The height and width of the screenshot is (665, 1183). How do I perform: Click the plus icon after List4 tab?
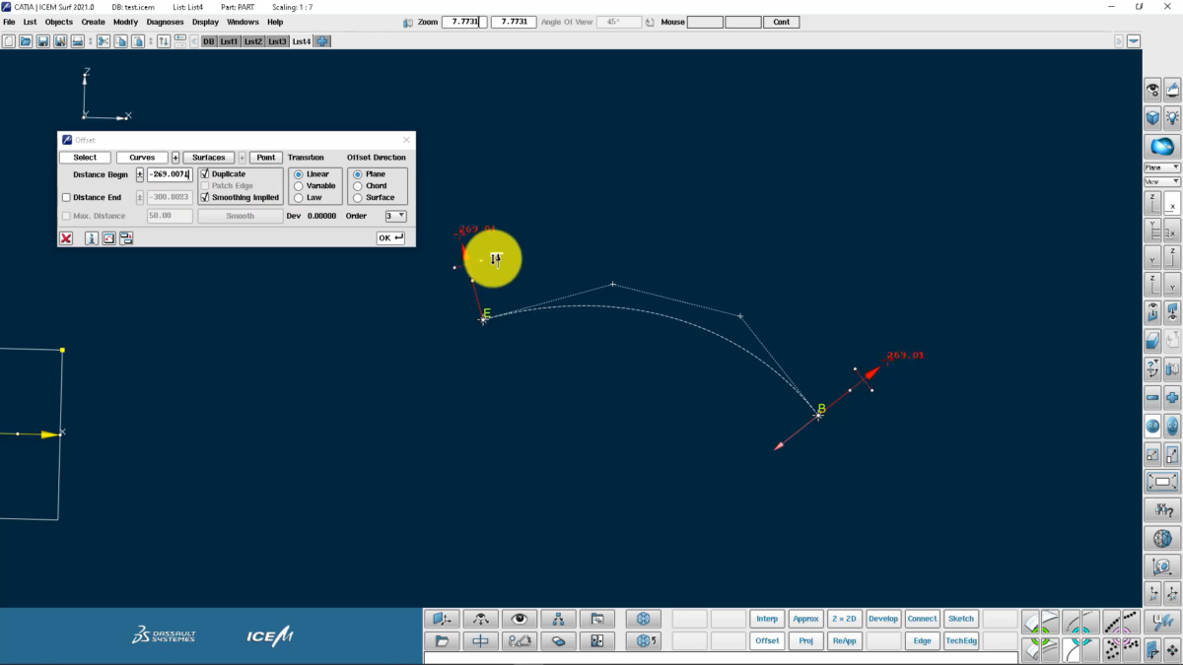coord(322,41)
